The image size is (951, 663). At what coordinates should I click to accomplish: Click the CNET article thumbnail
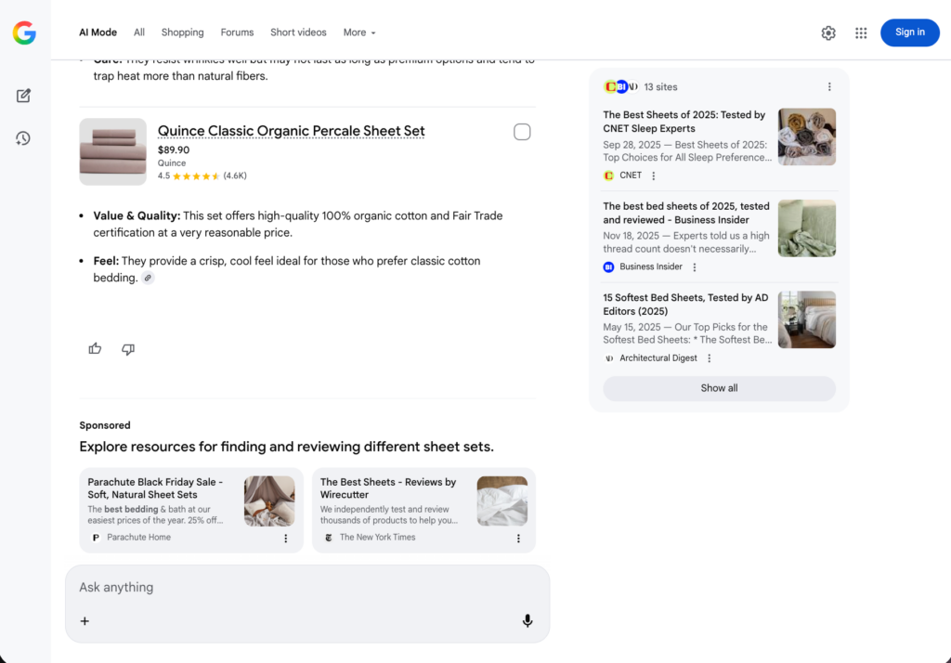coord(807,137)
